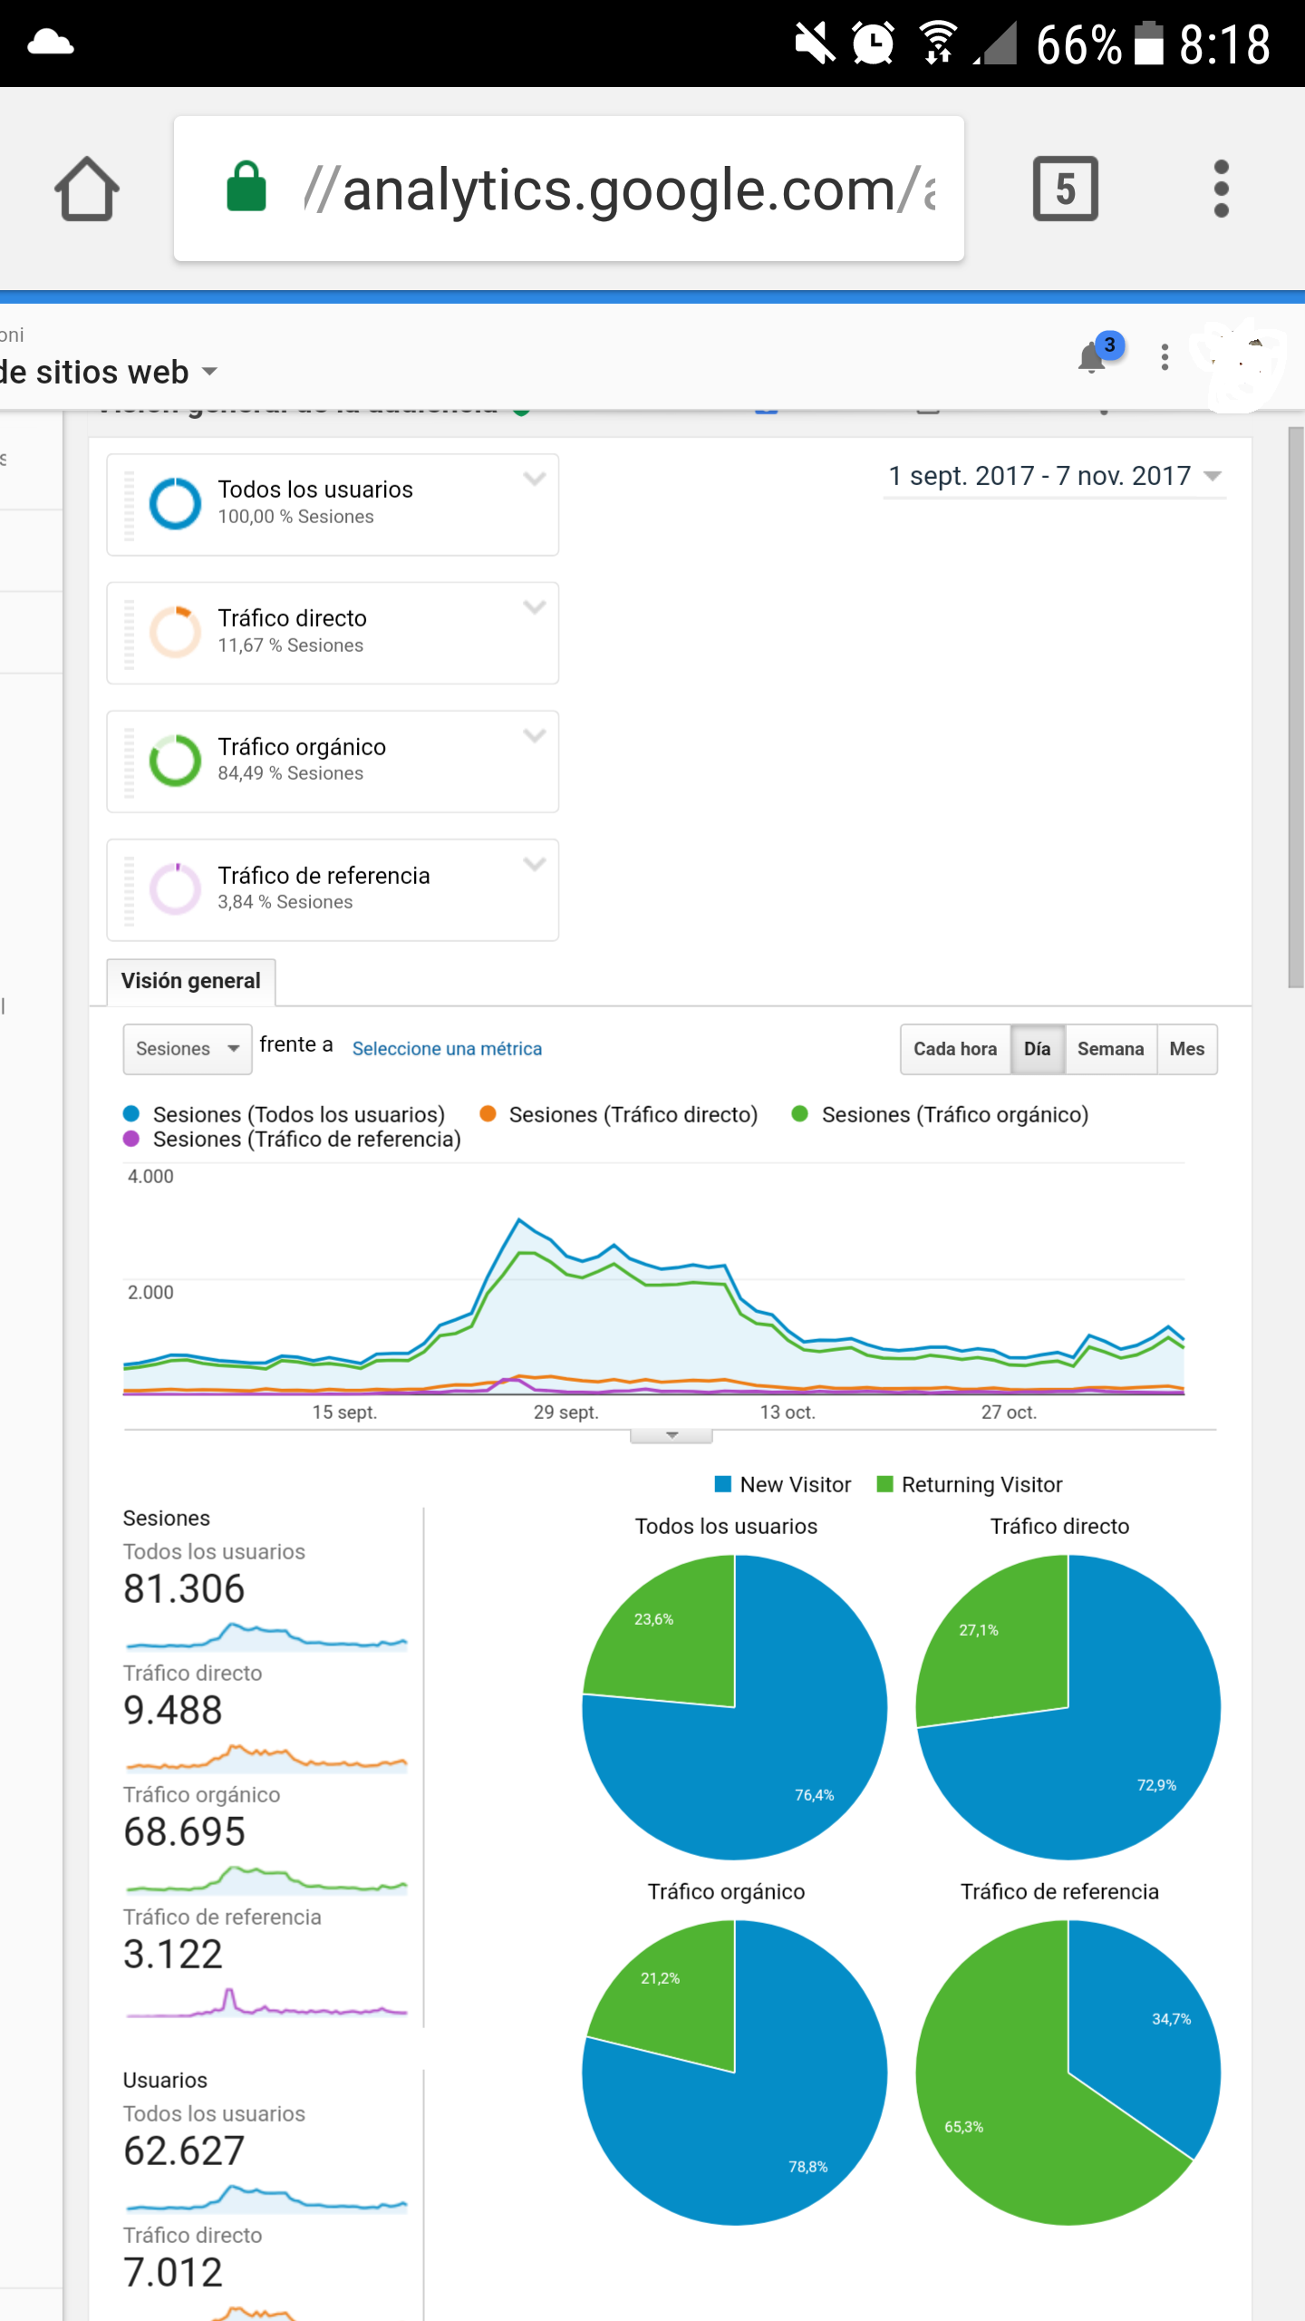
Task: Click the sessions value 81.306
Action: pos(184,1588)
